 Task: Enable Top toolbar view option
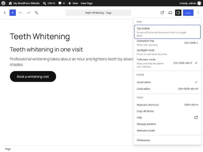(167, 32)
